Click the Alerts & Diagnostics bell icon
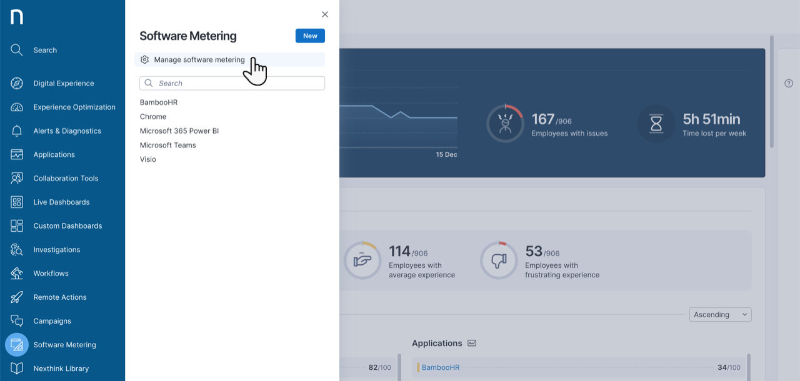The image size is (800, 381). coord(17,131)
